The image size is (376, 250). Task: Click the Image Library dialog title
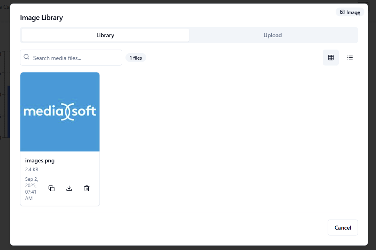(x=42, y=18)
